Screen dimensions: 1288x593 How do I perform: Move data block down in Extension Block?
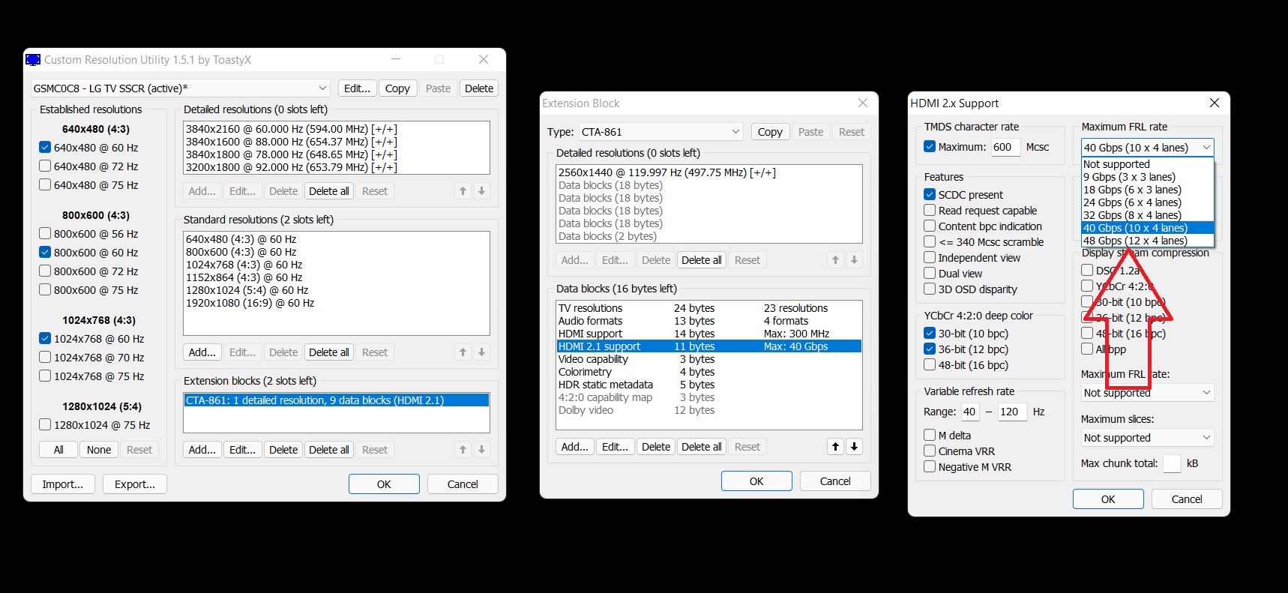854,447
